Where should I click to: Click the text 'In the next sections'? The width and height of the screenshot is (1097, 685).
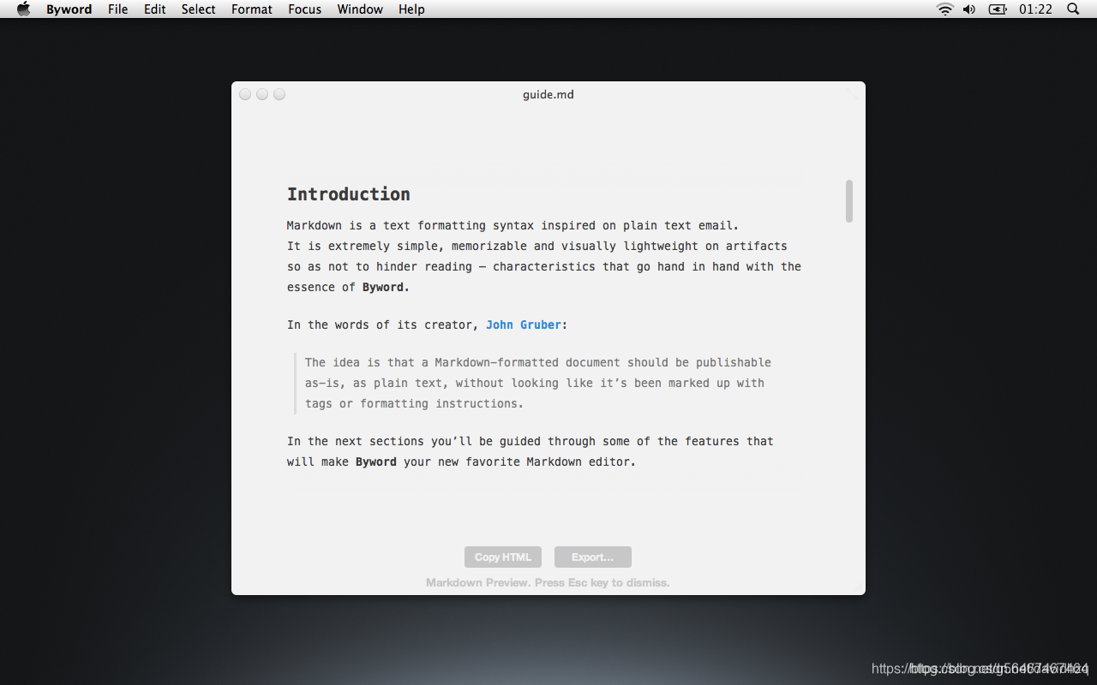tap(356, 441)
